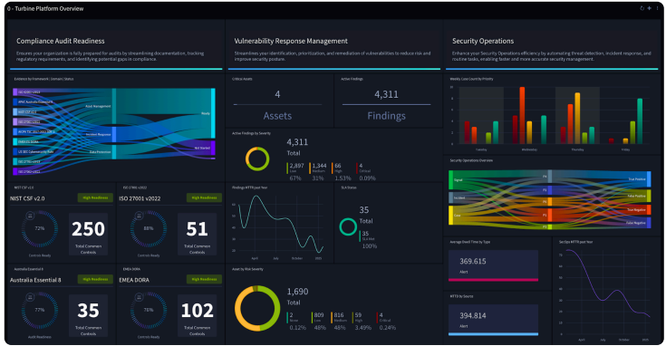
Task: Click the green Signal node in SecOps Sankey
Action: coord(451,180)
